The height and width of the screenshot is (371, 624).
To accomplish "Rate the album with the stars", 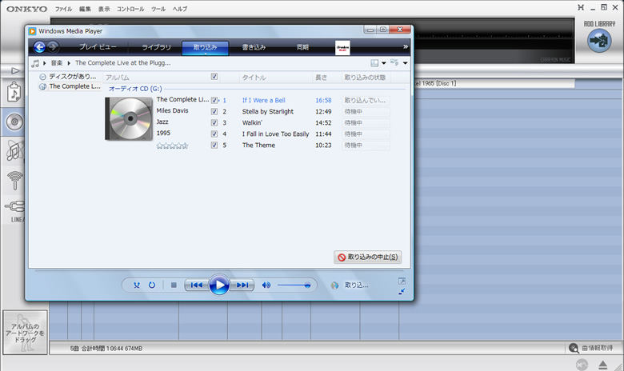I will click(x=172, y=146).
